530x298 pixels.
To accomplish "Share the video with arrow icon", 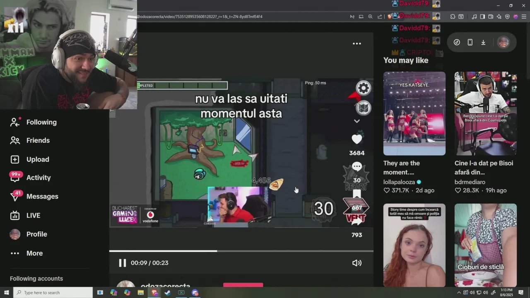I will (357, 221).
